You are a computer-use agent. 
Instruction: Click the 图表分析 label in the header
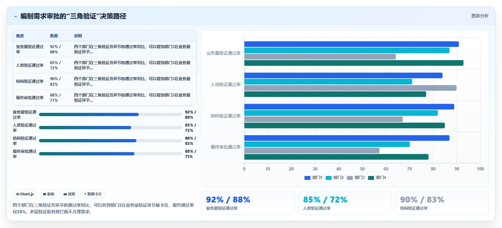[480, 16]
